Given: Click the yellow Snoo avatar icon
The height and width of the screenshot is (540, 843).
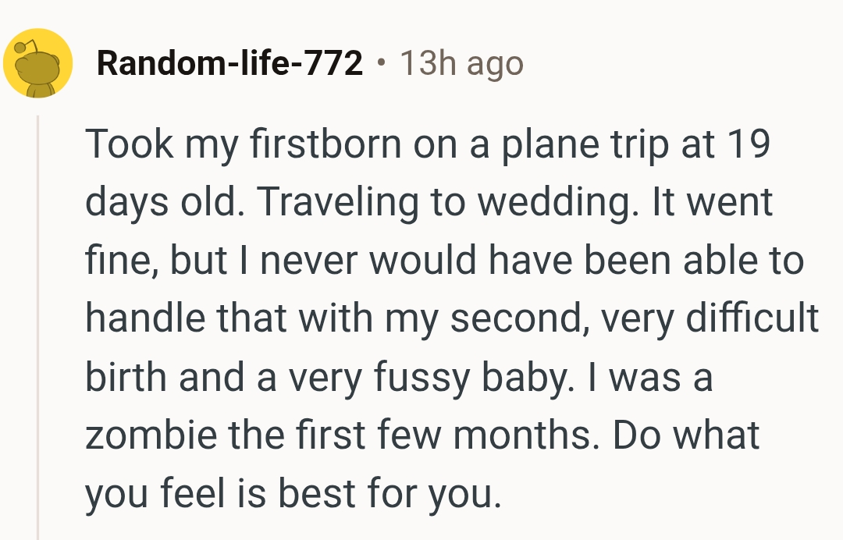Looking at the screenshot, I should [x=37, y=63].
